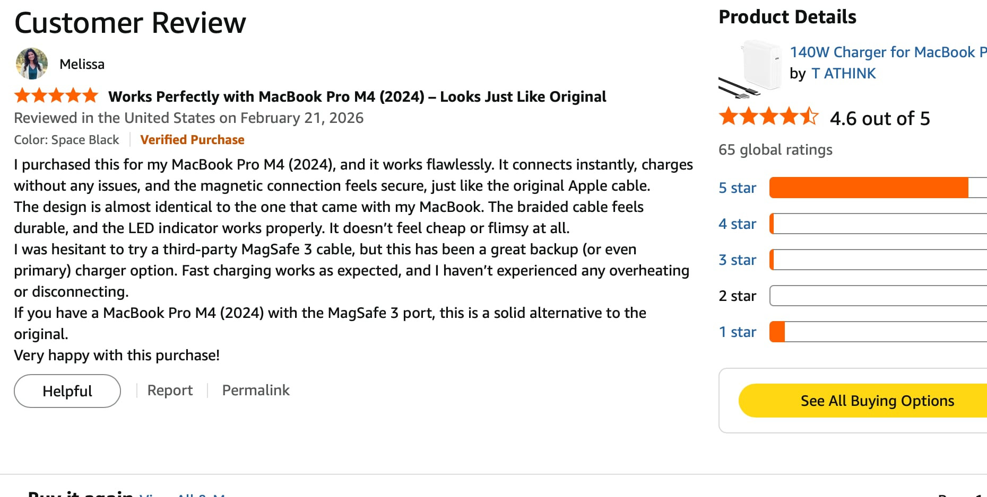987x497 pixels.
Task: Click the 4.6 overall star rating icons
Action: coord(768,117)
